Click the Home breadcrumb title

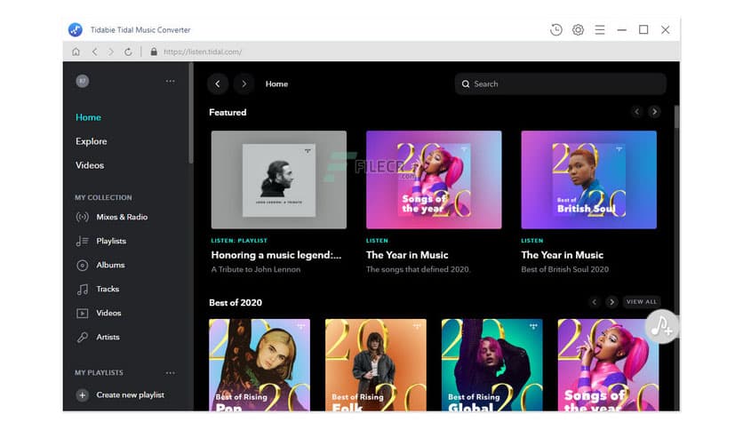(276, 84)
